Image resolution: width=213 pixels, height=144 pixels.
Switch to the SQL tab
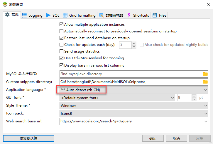point(53,15)
